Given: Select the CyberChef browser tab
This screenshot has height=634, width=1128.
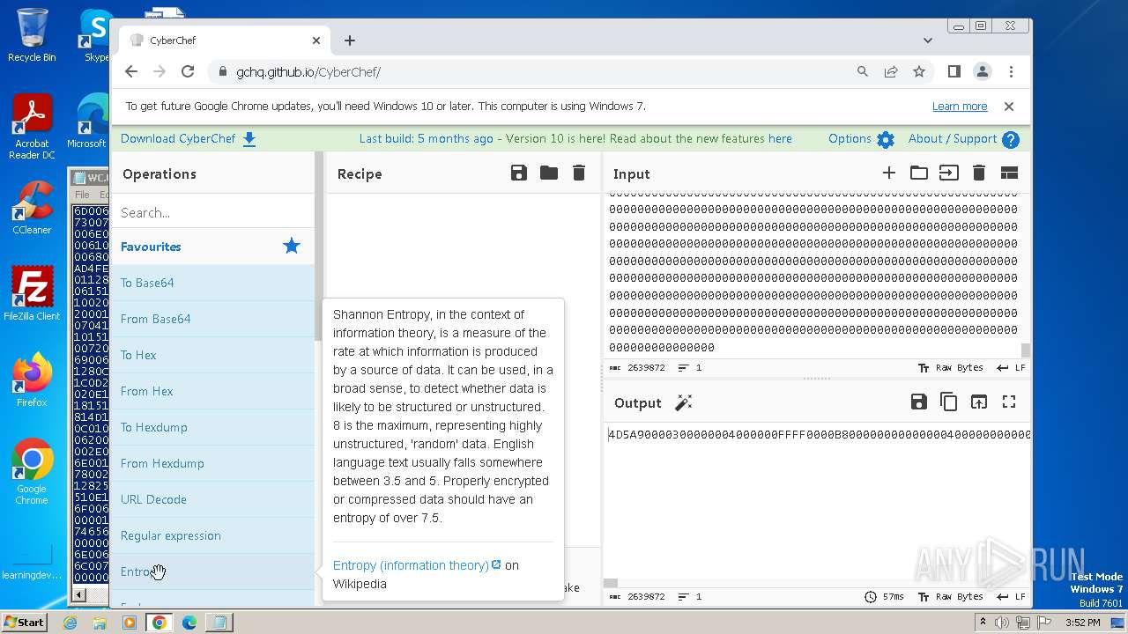Looking at the screenshot, I should coord(225,41).
